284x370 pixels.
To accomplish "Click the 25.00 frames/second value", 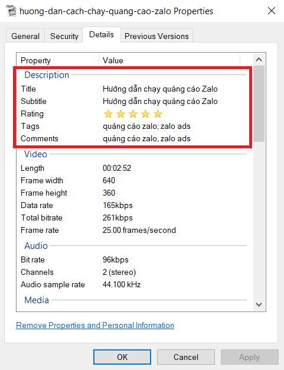I will coord(139,231).
